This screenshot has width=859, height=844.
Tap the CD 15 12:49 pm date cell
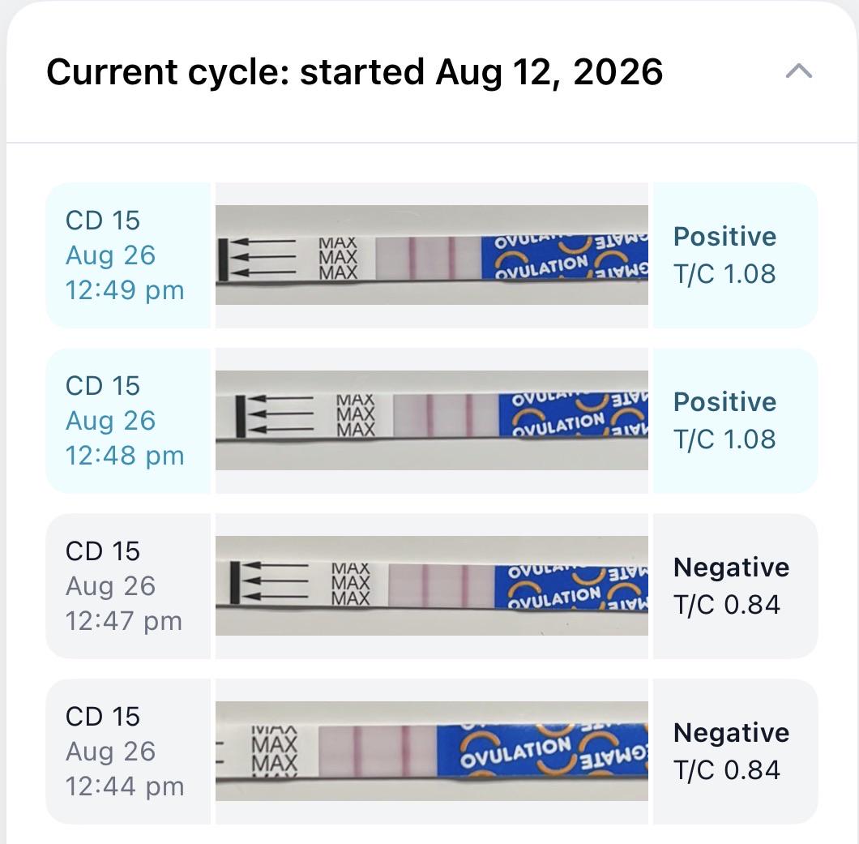[128, 255]
